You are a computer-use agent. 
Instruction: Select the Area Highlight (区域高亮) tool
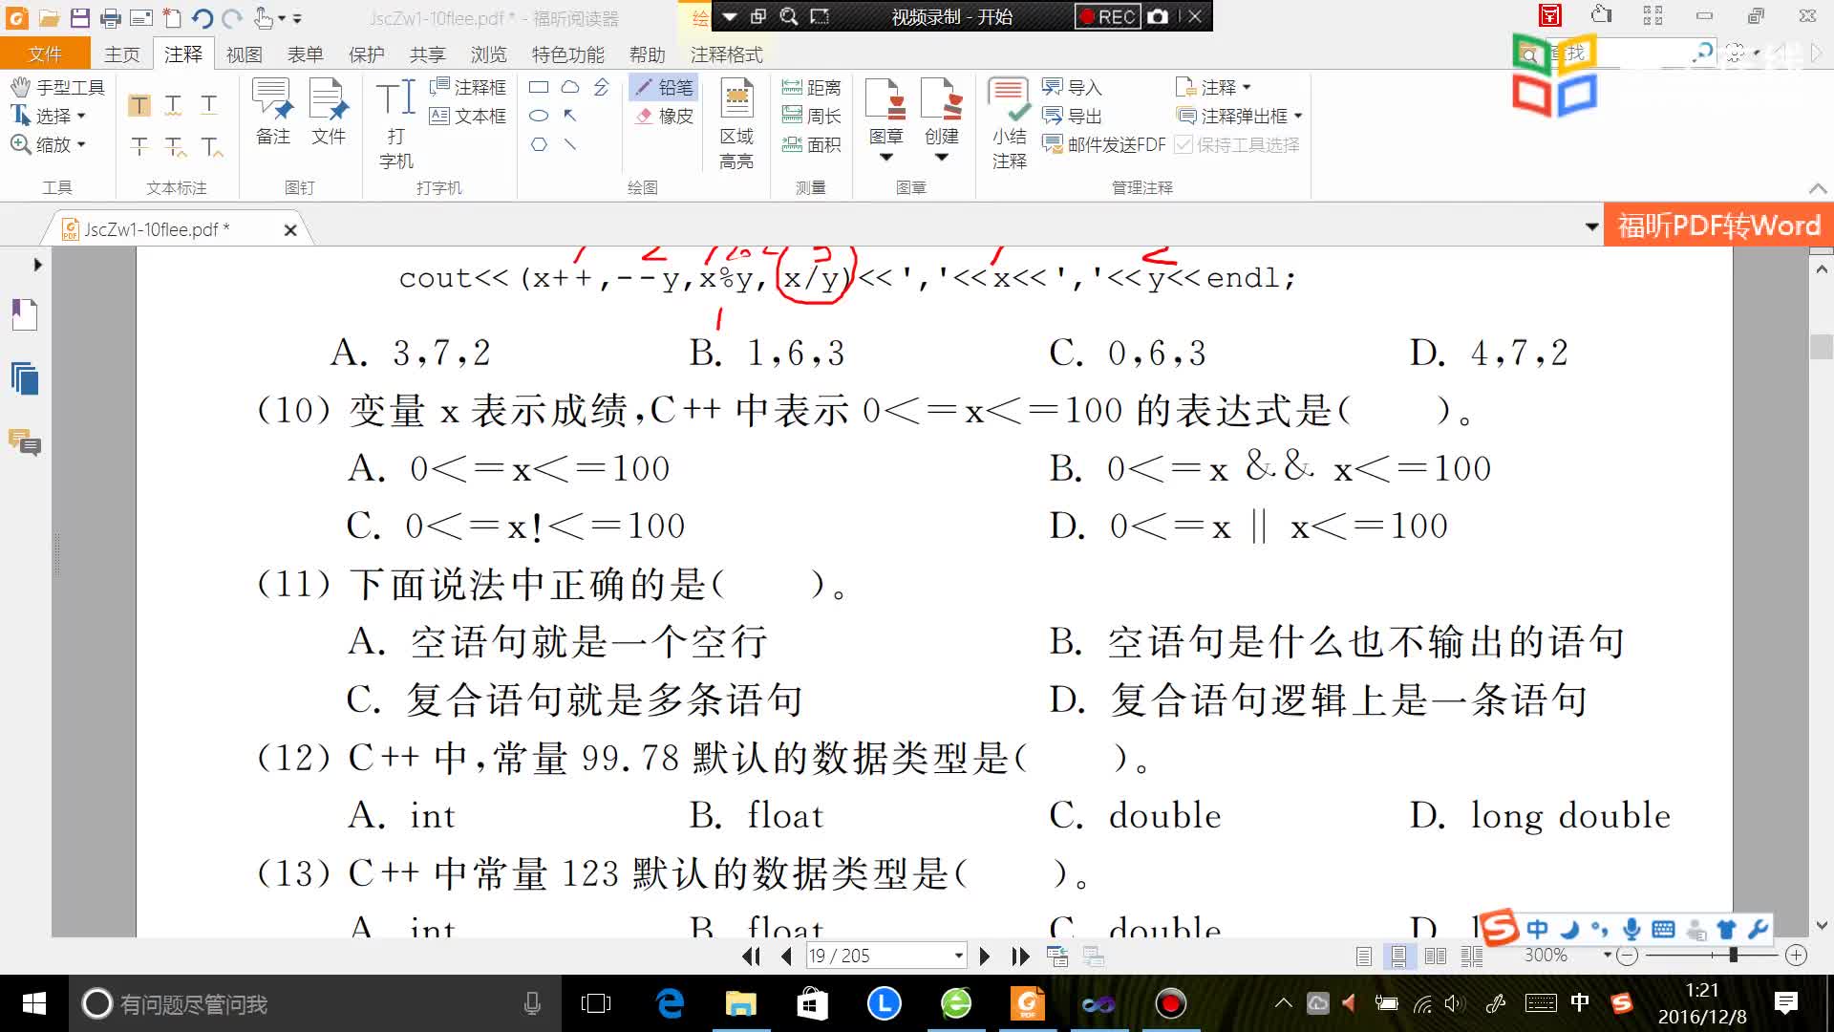pyautogui.click(x=736, y=124)
